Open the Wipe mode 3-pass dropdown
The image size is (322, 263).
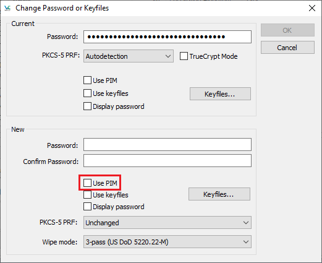click(x=167, y=242)
